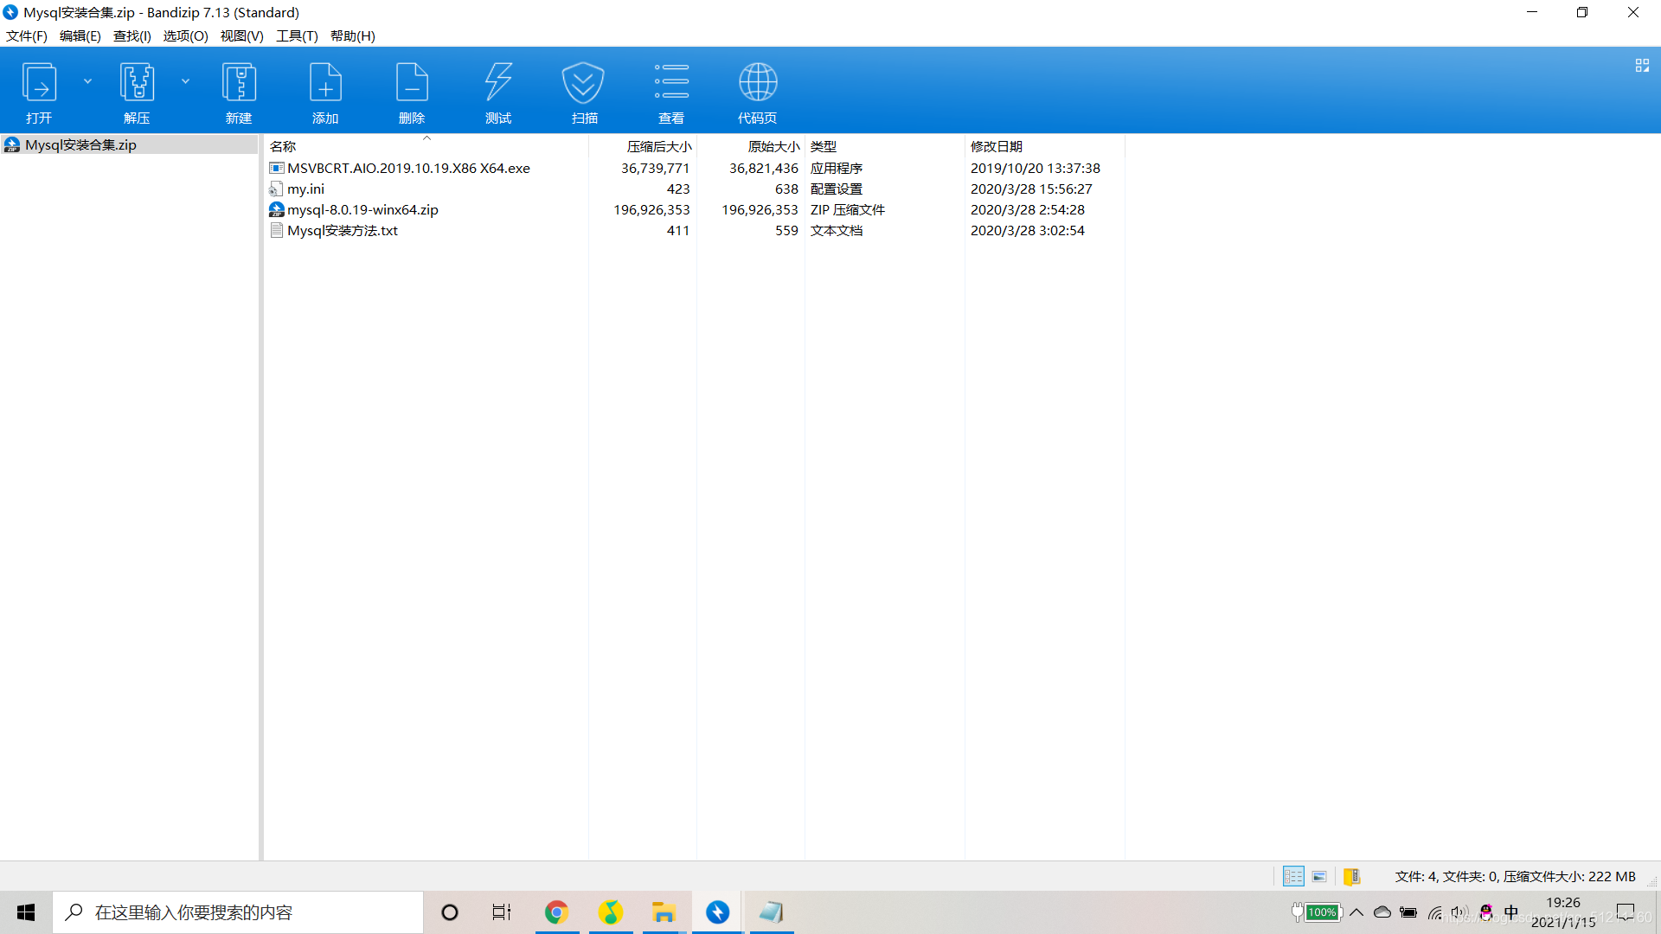
Task: Open Cortana circle icon on taskbar
Action: point(449,912)
